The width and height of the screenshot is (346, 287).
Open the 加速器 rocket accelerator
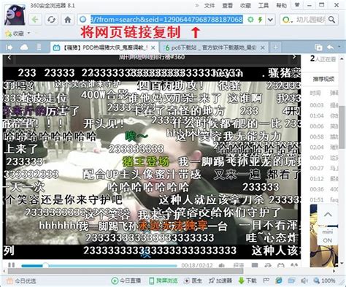[220, 280]
